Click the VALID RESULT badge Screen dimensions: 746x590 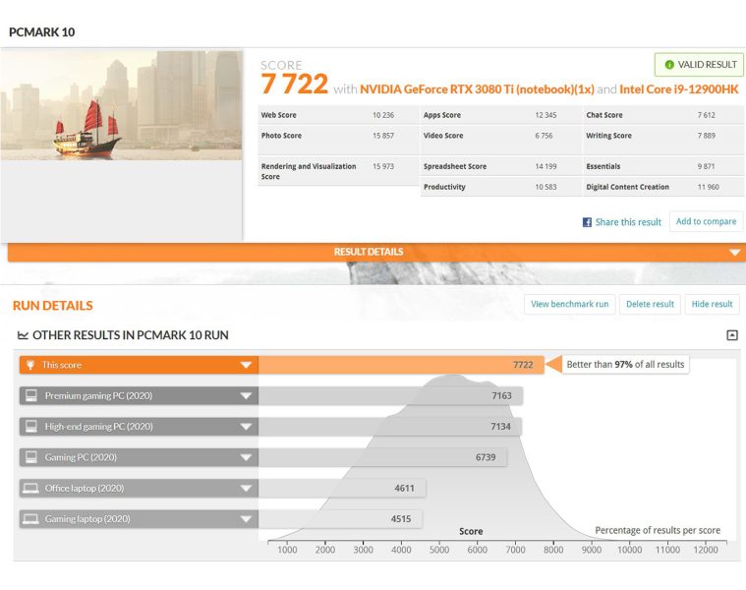(x=699, y=65)
